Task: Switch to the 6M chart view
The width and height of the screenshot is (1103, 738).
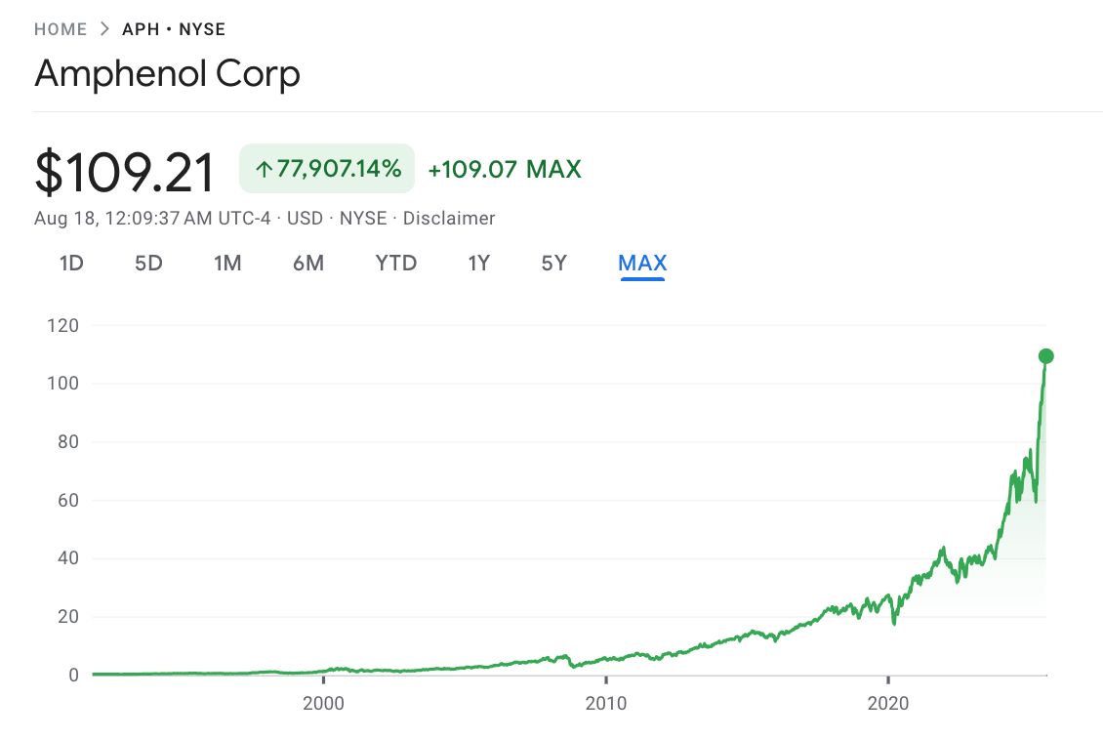Action: click(308, 263)
